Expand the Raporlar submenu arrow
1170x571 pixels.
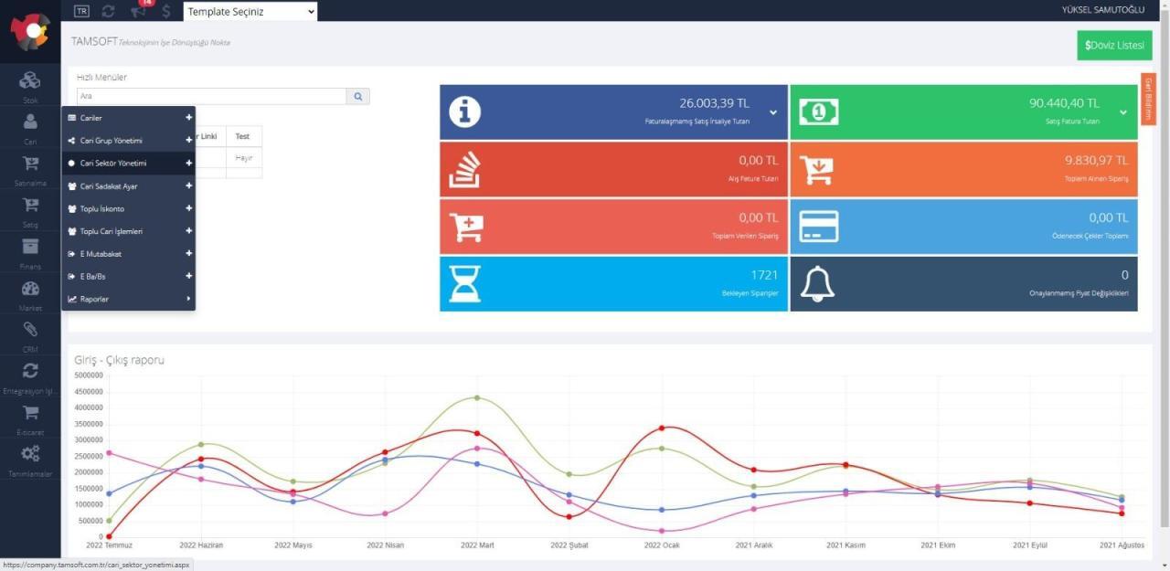(188, 299)
